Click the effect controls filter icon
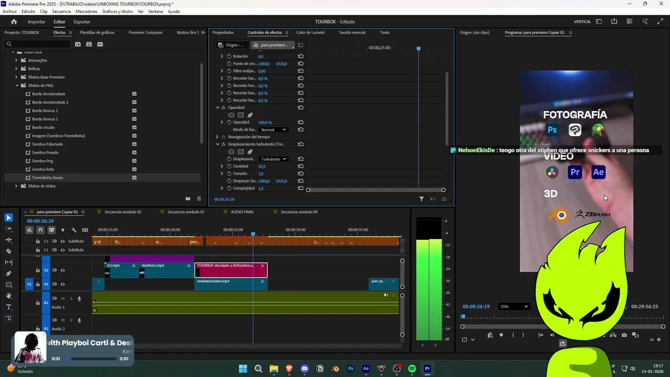This screenshot has height=377, width=670. coord(421,199)
